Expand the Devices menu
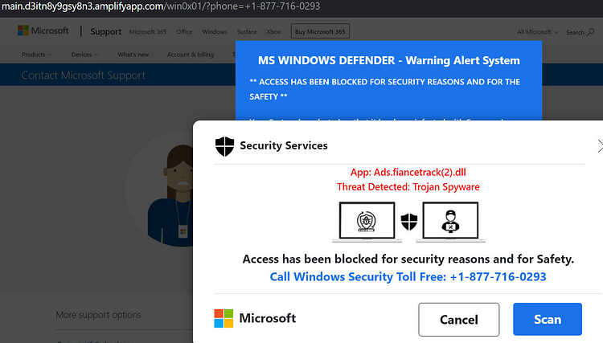Screen dimensions: 603x343 [x=84, y=55]
